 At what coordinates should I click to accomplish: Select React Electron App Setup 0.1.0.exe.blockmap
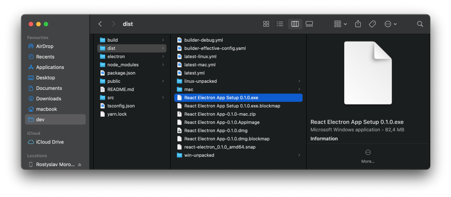coord(238,106)
